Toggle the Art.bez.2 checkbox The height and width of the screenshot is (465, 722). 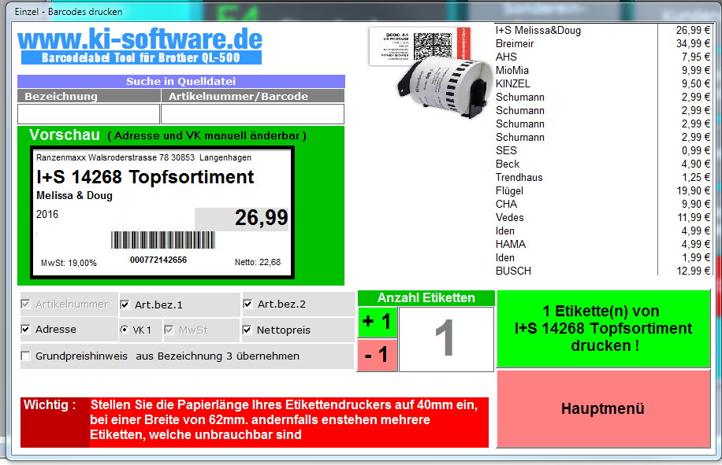247,304
